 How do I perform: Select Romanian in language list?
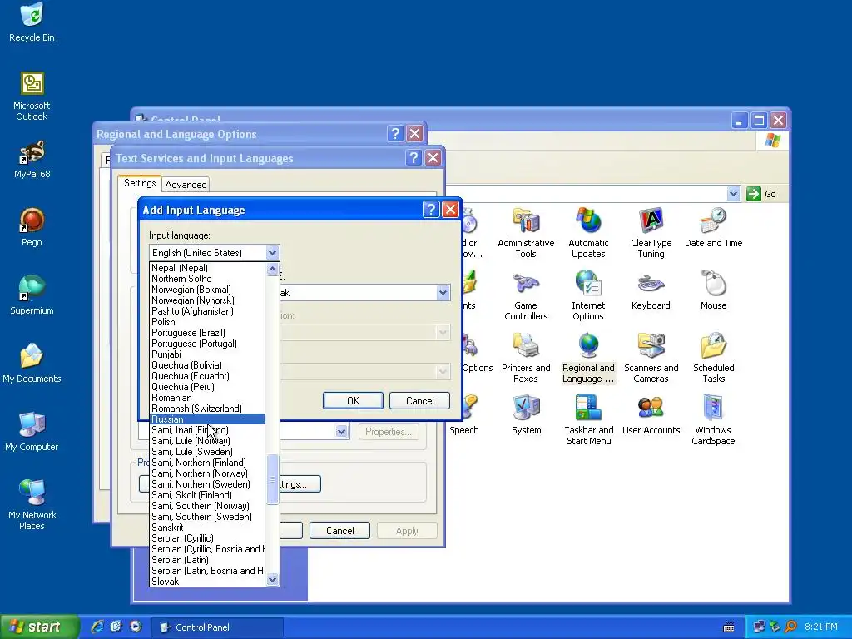pyautogui.click(x=207, y=398)
